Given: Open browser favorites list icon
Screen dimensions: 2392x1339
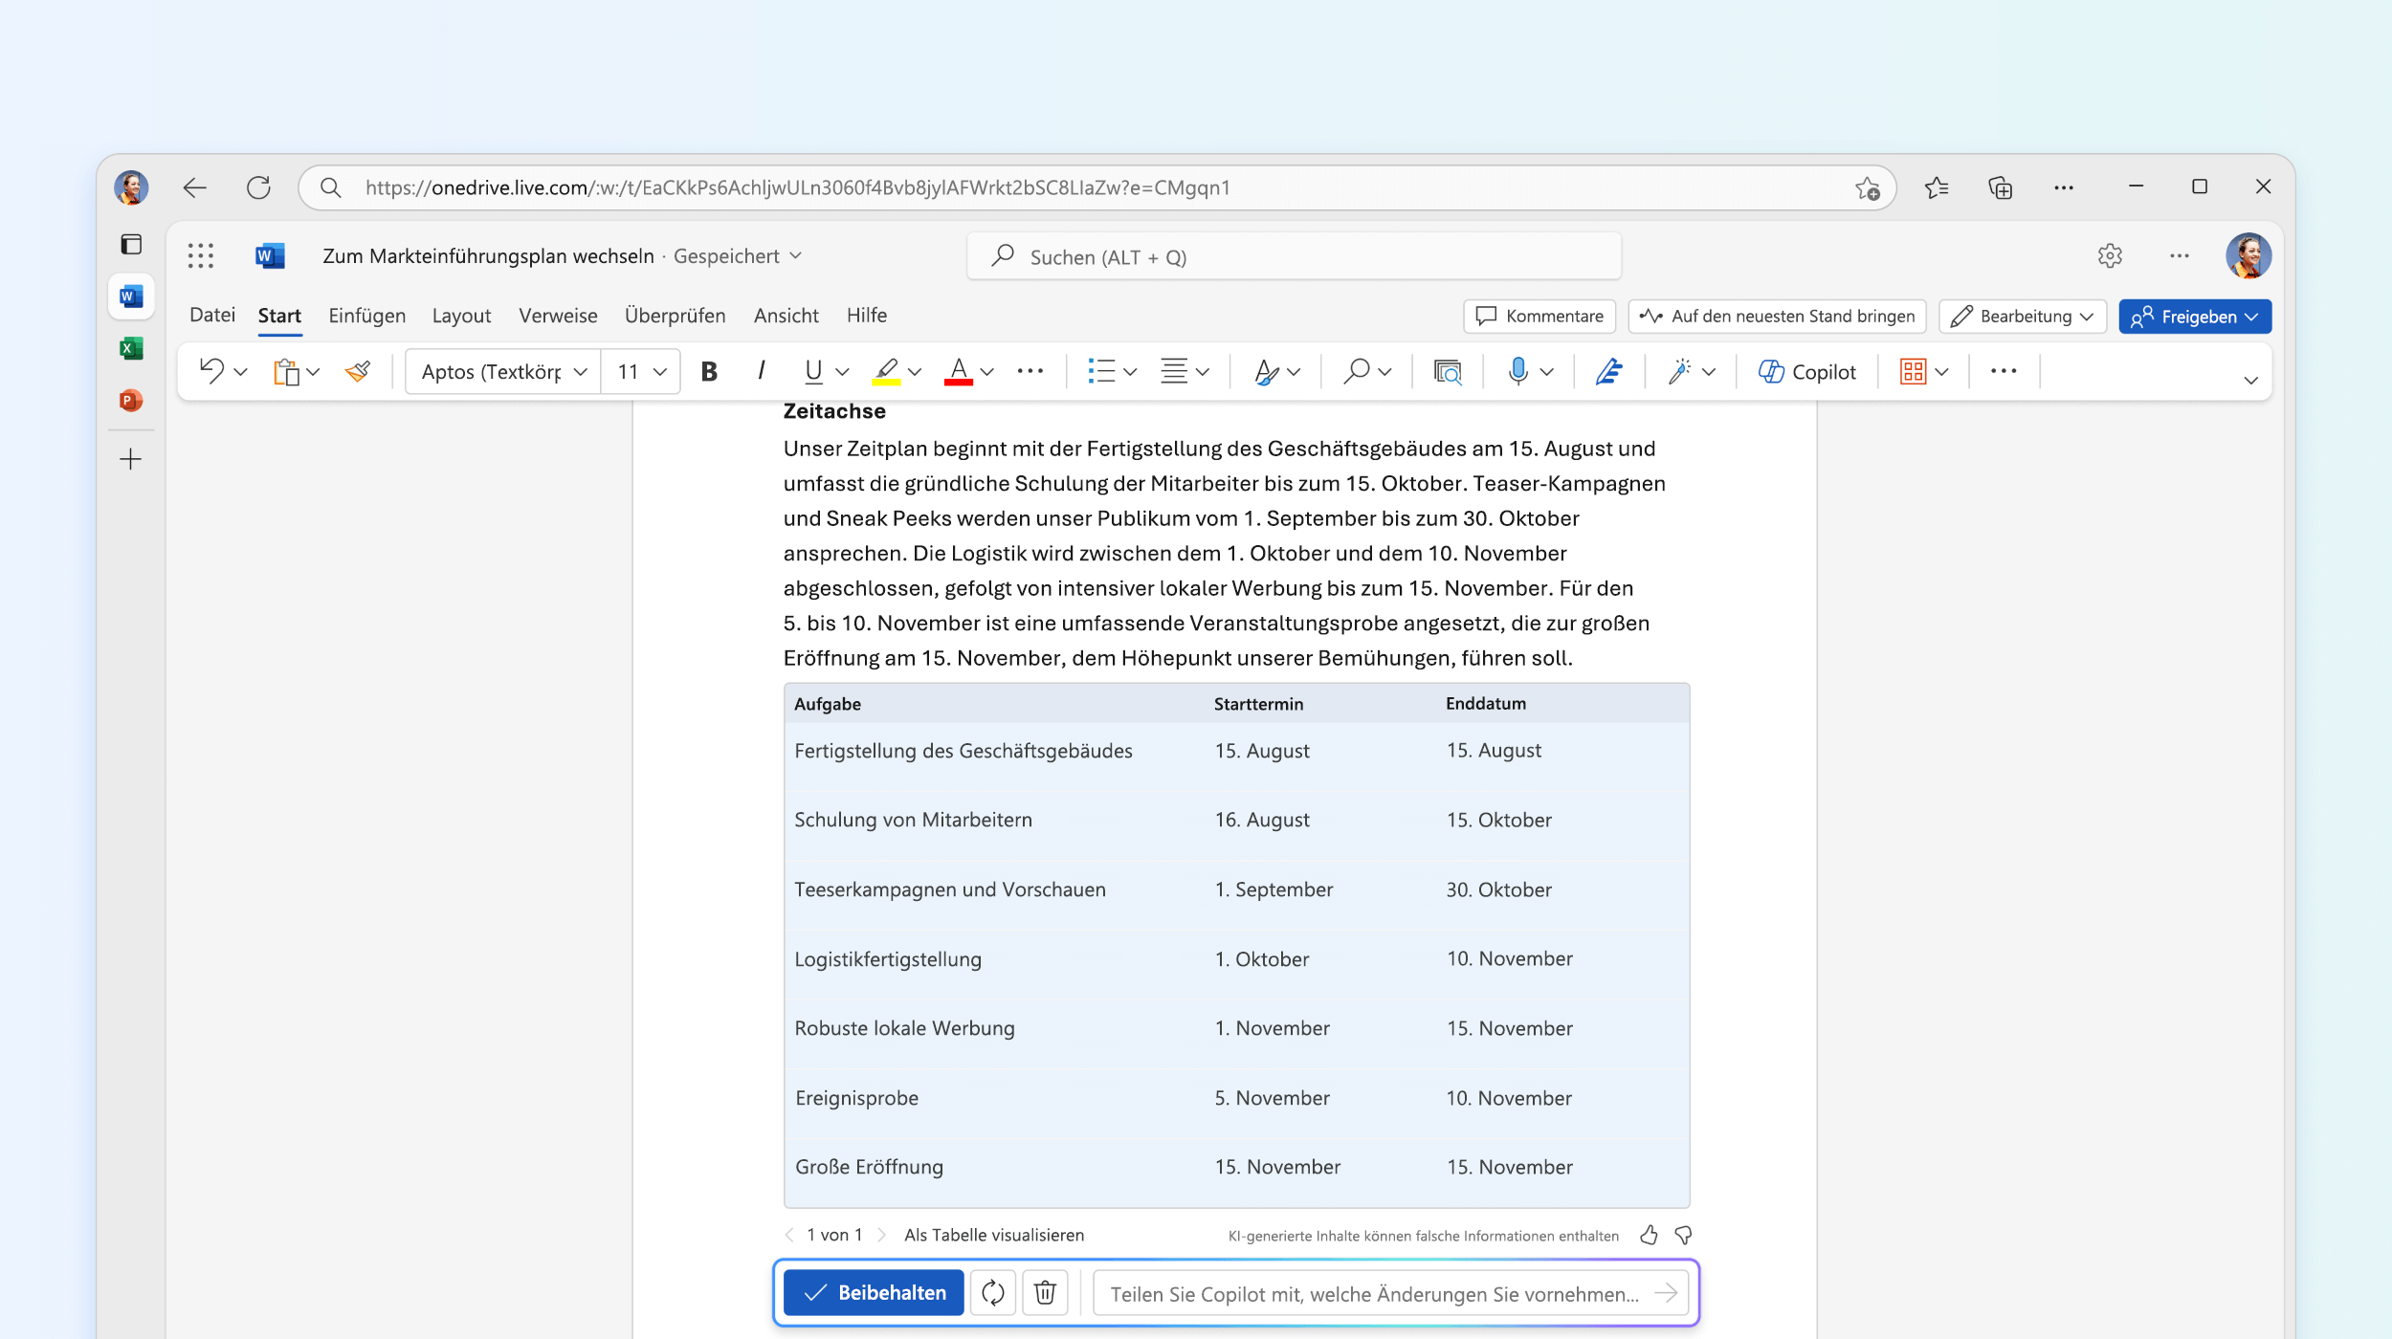Looking at the screenshot, I should coord(1937,187).
